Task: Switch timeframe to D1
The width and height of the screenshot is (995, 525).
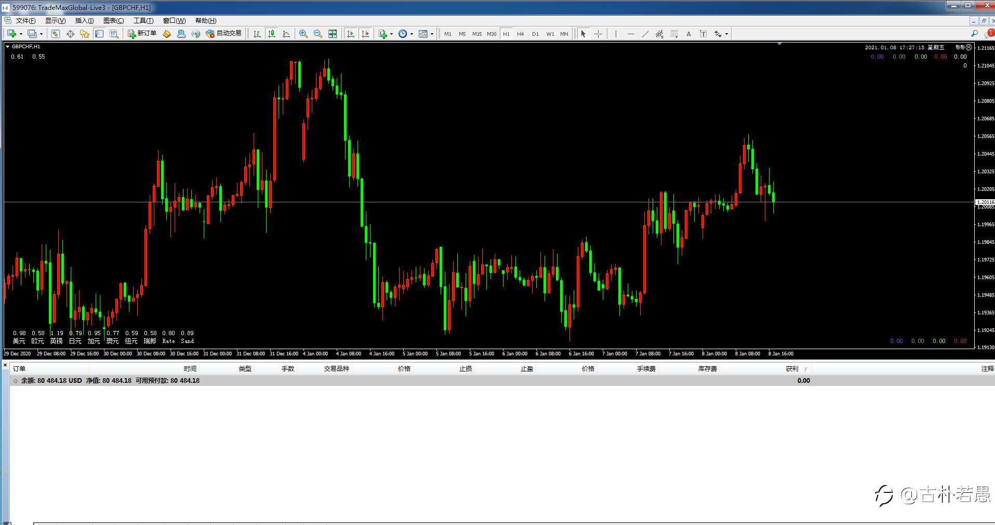Action: click(535, 34)
